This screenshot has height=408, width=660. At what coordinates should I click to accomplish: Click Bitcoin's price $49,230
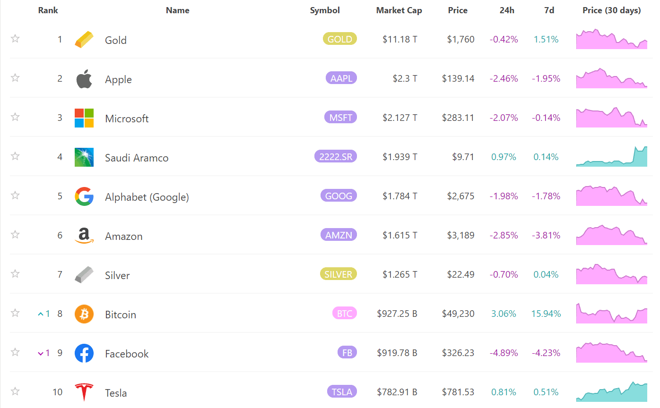[x=458, y=314]
